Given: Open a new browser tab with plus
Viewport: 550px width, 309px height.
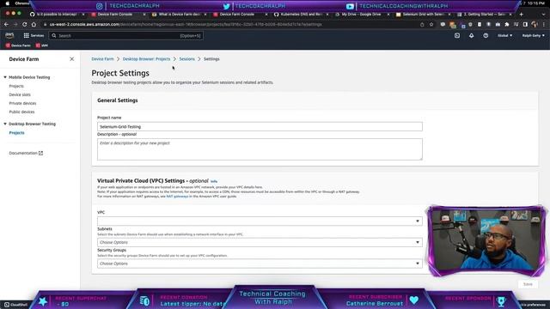Looking at the screenshot, I should tap(522, 15).
